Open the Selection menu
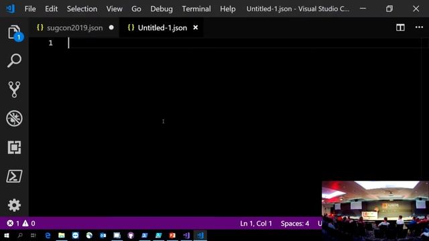 click(x=82, y=9)
